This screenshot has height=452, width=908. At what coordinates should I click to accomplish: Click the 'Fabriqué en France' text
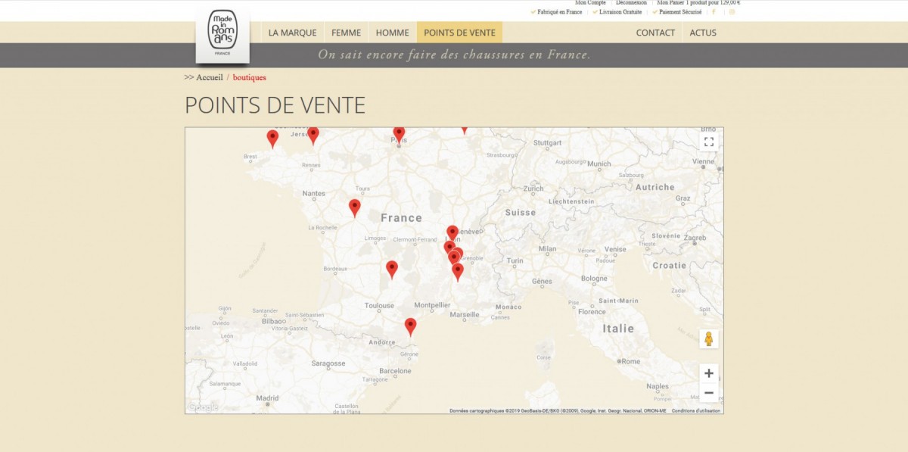pyautogui.click(x=560, y=12)
